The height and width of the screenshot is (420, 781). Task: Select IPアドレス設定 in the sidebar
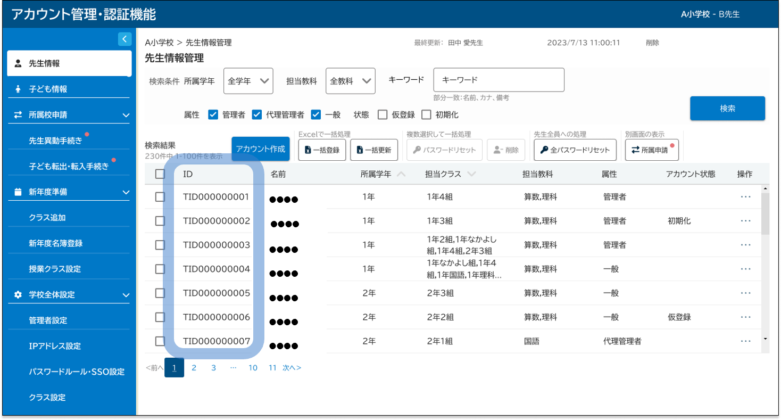pos(55,346)
